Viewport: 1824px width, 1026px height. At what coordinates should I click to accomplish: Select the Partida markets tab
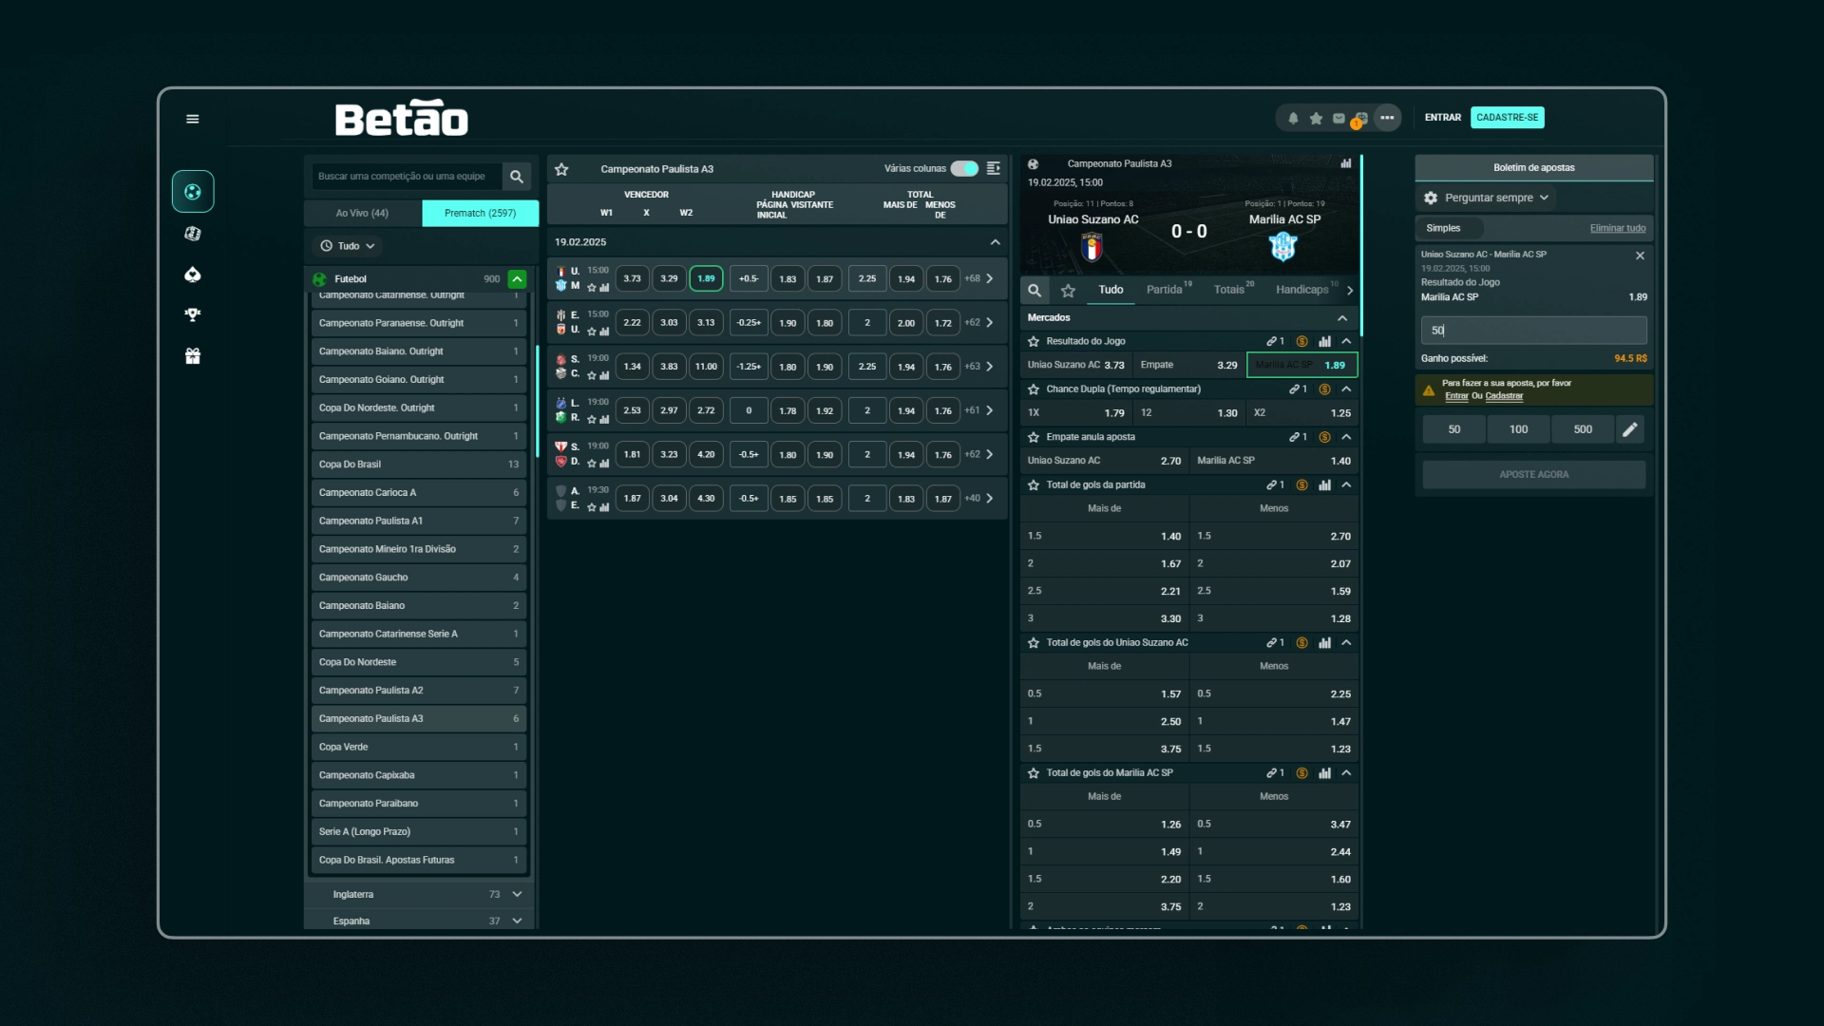click(x=1168, y=290)
